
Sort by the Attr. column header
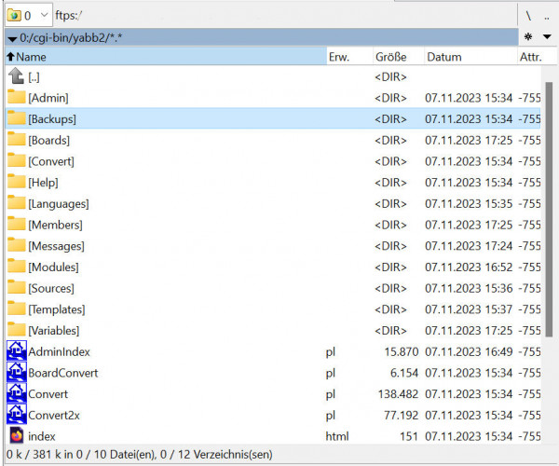[x=537, y=57]
